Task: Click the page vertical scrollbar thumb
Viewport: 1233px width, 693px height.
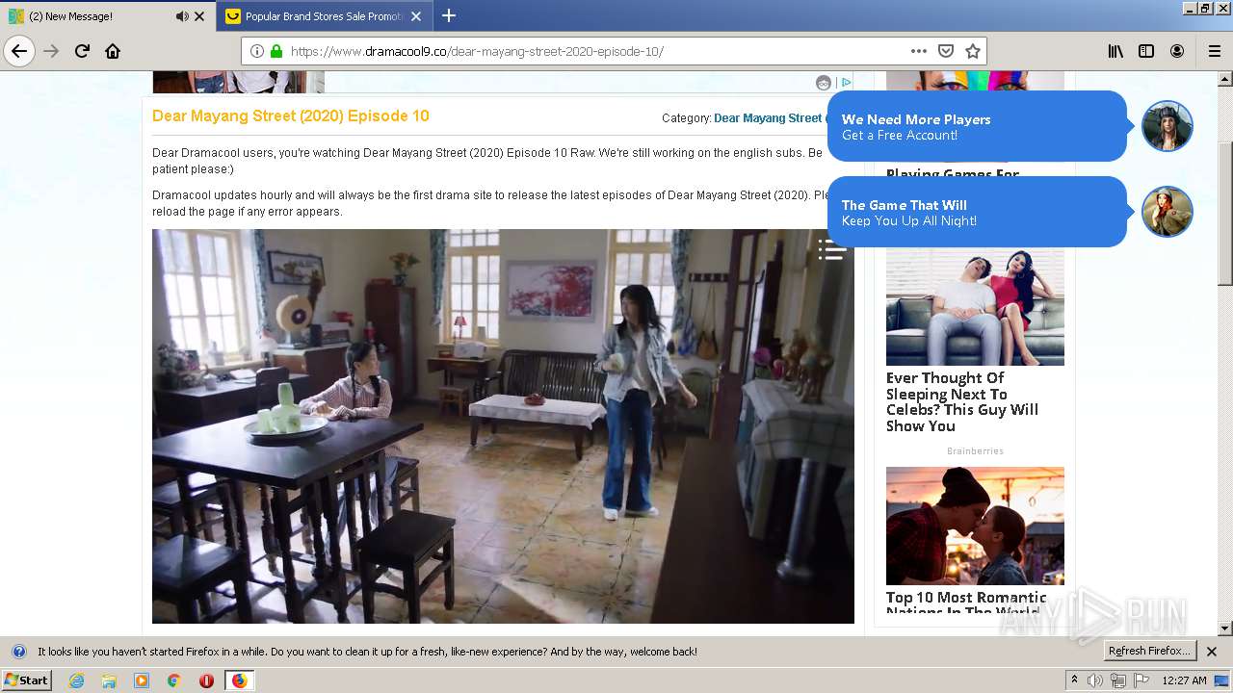Action: [1225, 214]
